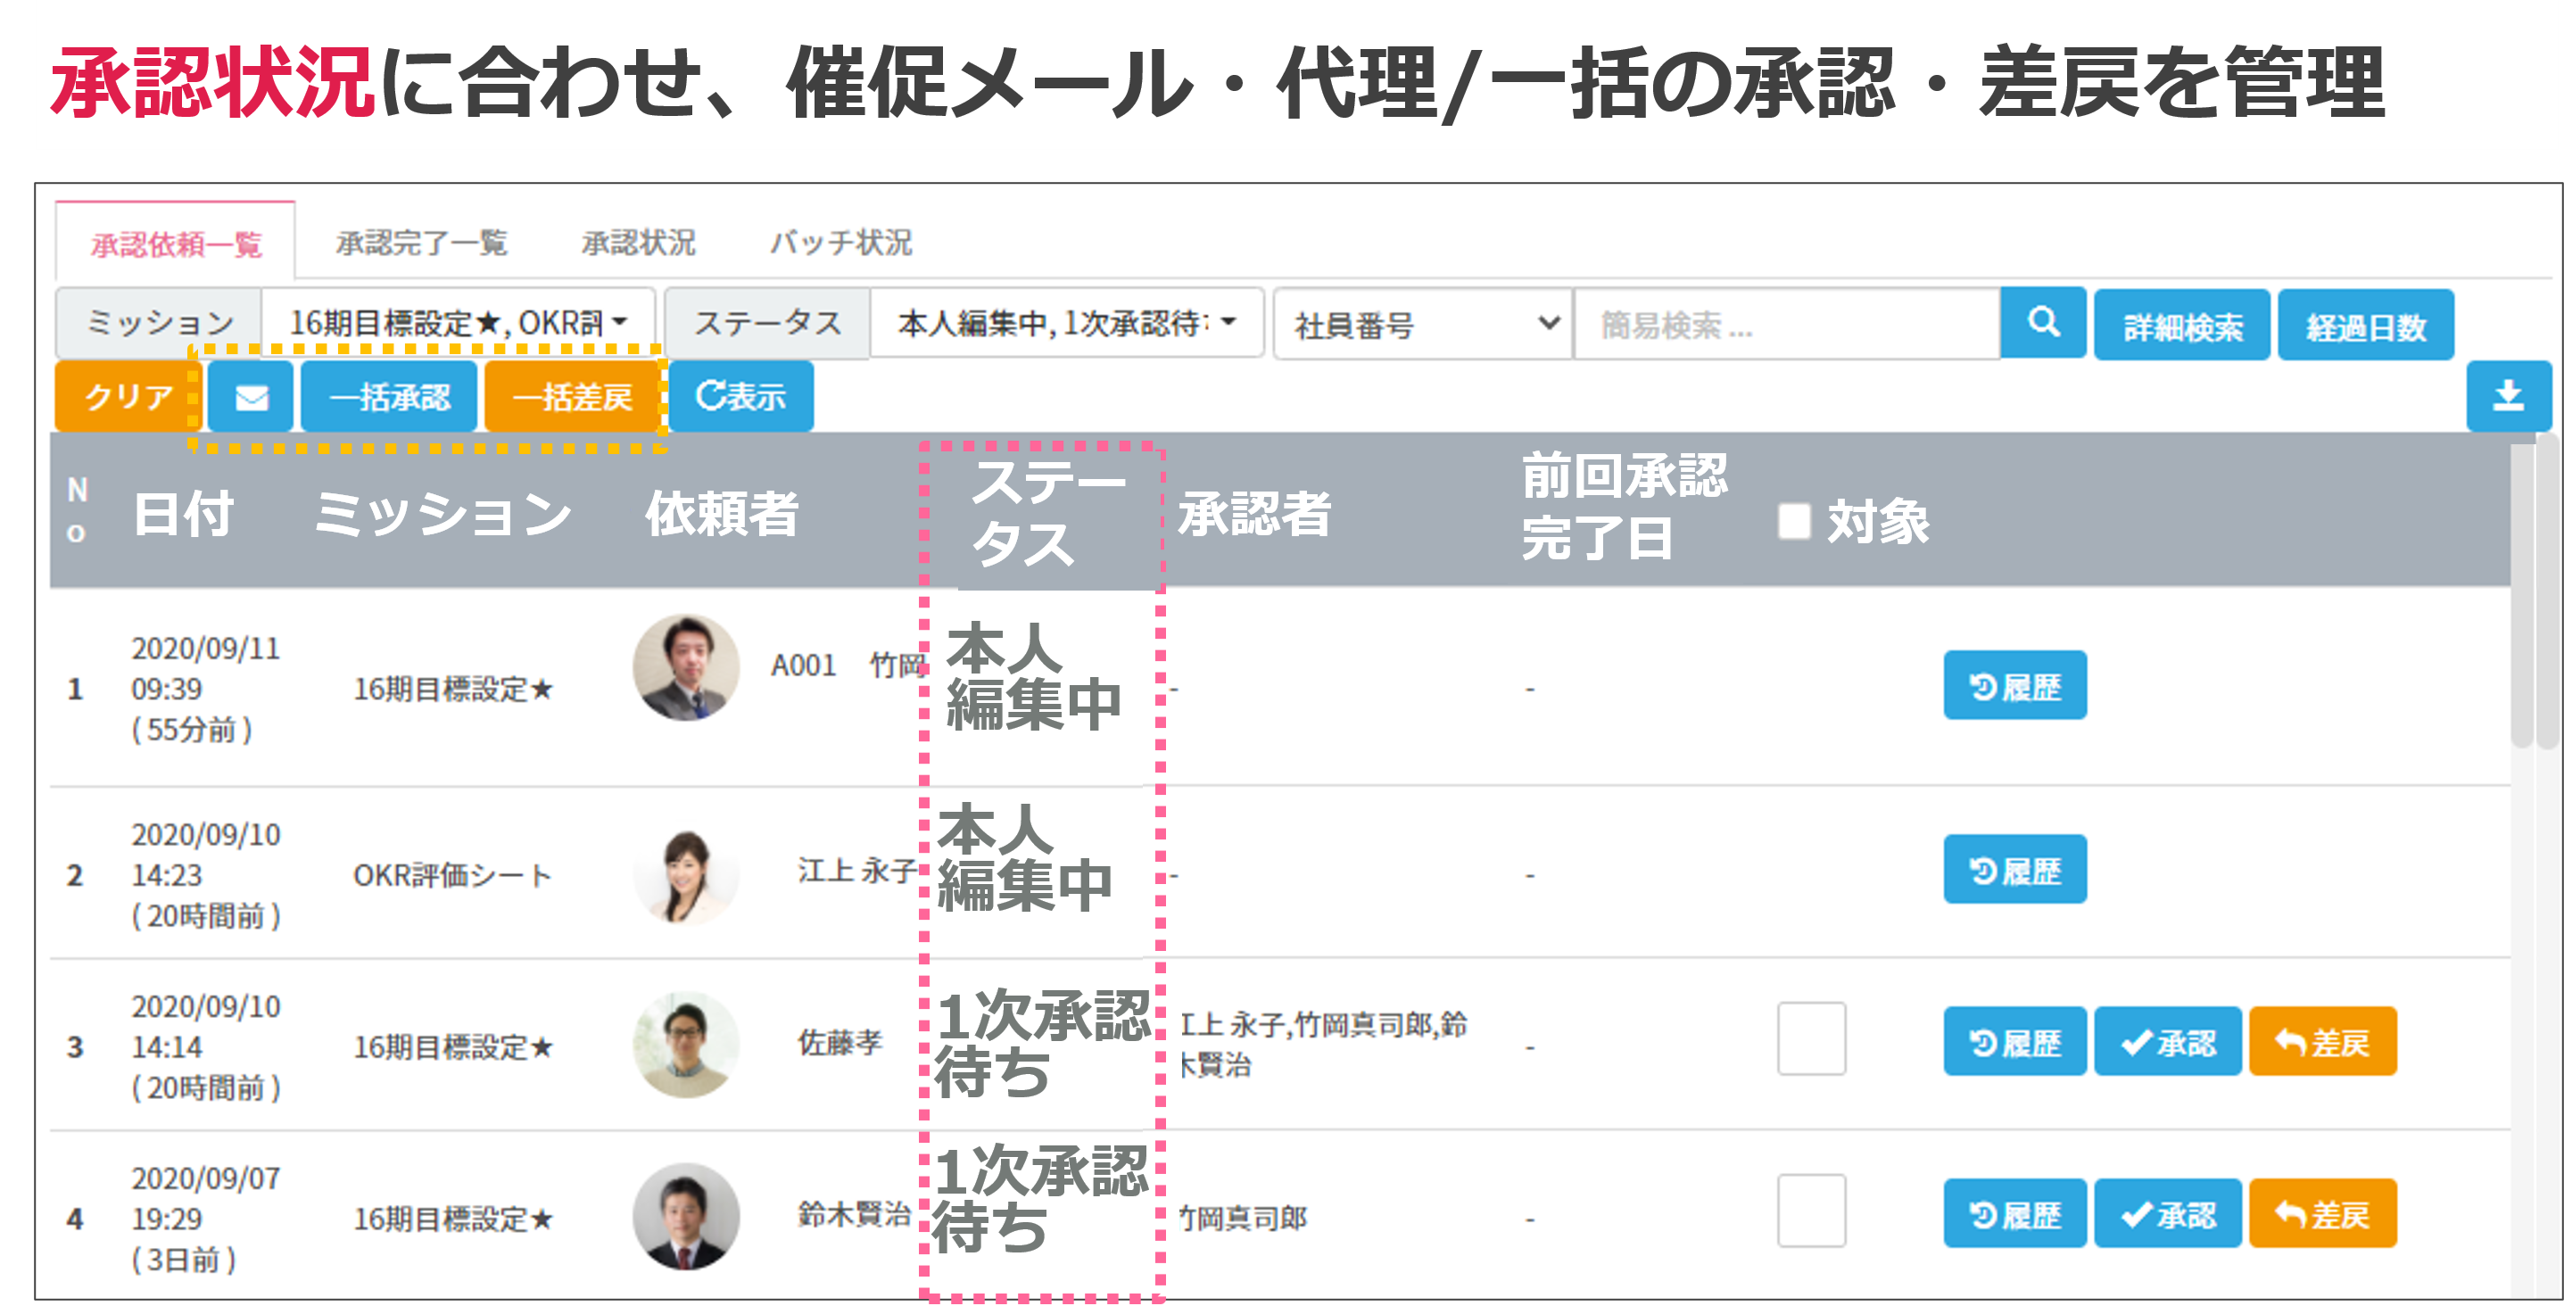Check the 対象 checkbox for 鈴木賢治 row
This screenshot has height=1306, width=2564.
click(1810, 1211)
